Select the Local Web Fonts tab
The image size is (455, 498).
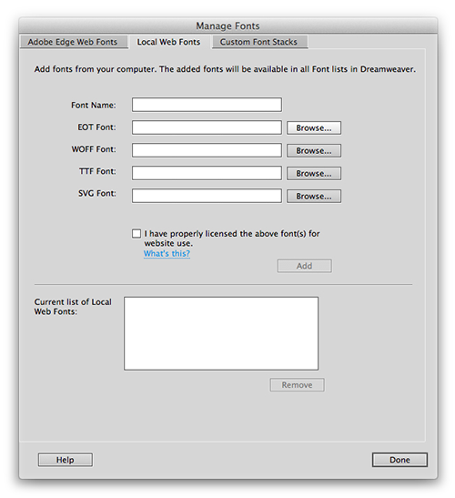pos(168,42)
